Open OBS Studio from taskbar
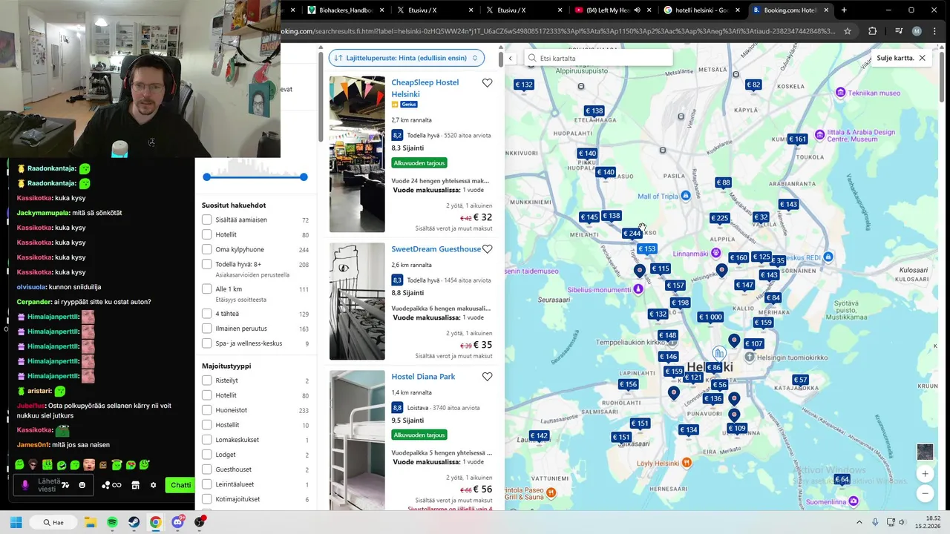 click(x=200, y=522)
